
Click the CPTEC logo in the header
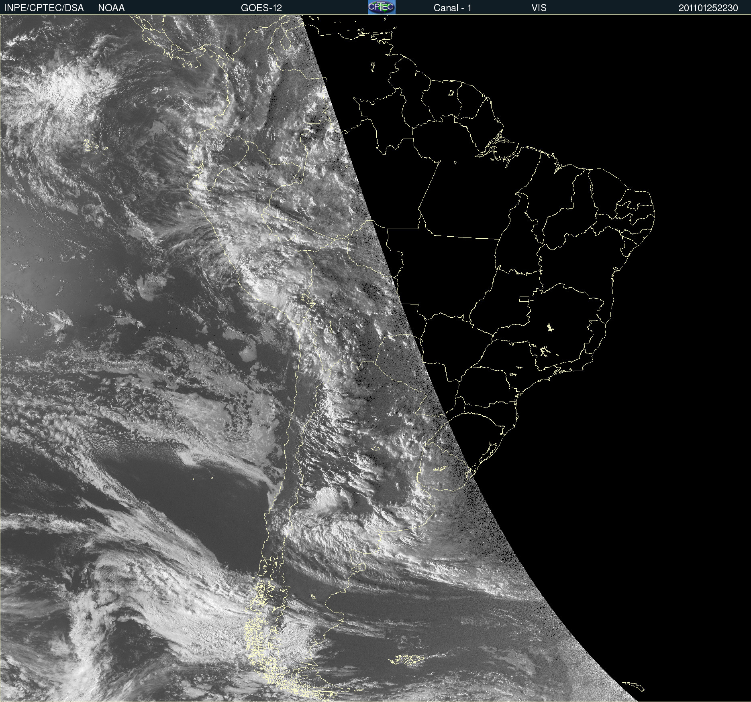[x=382, y=7]
